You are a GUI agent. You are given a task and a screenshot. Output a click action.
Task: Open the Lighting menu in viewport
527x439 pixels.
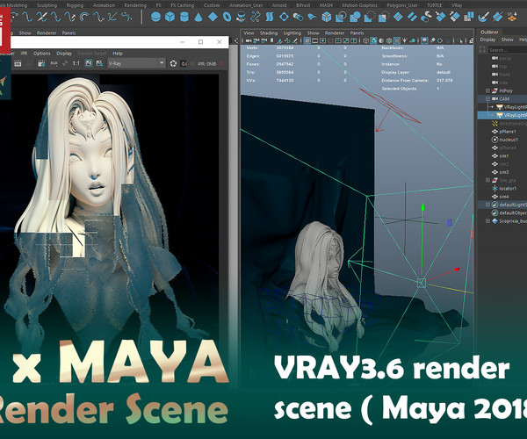tap(292, 32)
